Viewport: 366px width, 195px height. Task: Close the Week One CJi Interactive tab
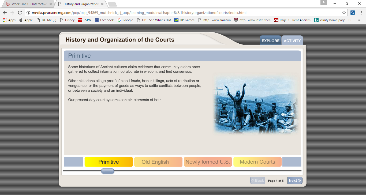tap(51, 4)
